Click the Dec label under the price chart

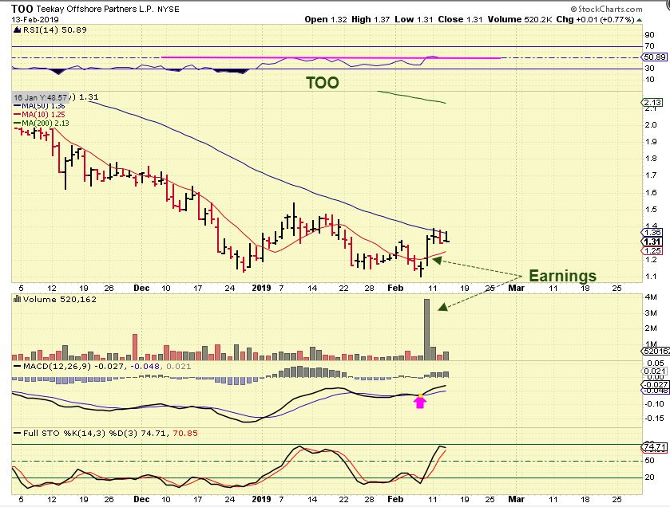(x=141, y=289)
